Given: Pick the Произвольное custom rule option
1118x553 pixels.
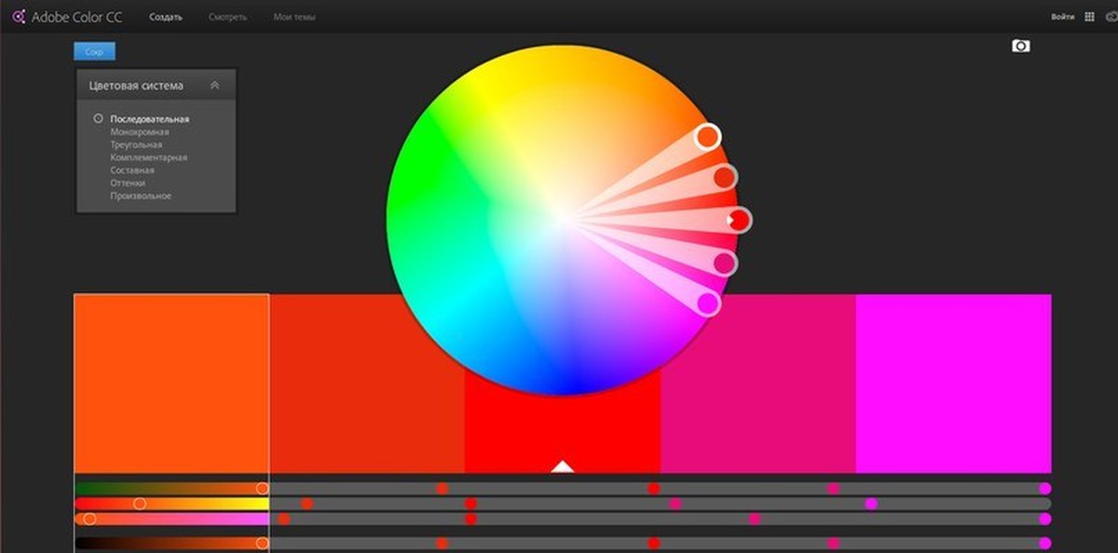Looking at the screenshot, I should (141, 196).
